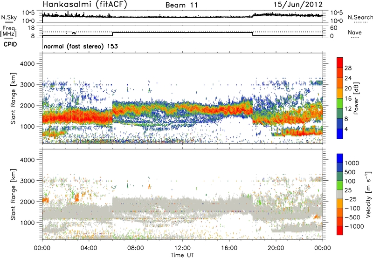Screen dimensions: 373x258
Task: Click the '18' tick on the frequency axis
Action: click(31, 27)
